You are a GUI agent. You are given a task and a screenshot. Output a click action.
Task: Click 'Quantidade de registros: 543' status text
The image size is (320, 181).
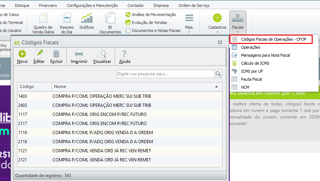(43, 176)
